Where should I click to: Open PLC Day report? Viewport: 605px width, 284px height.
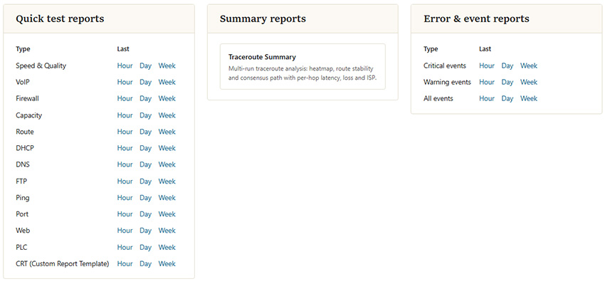coord(145,247)
